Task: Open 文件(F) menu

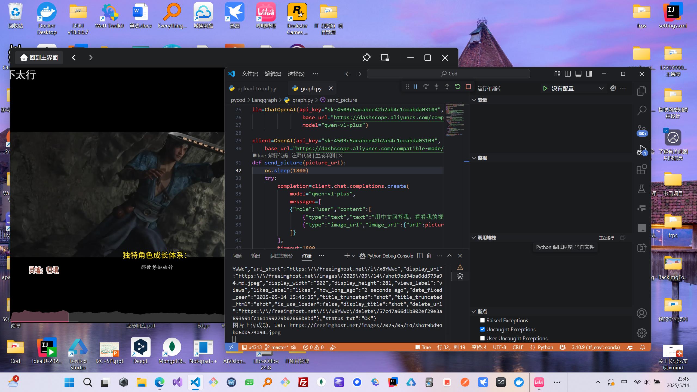Action: click(x=250, y=74)
